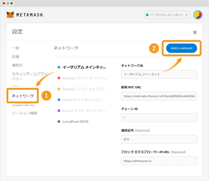Click the 設定 page heading
This screenshot has width=209, height=181.
[x=17, y=31]
